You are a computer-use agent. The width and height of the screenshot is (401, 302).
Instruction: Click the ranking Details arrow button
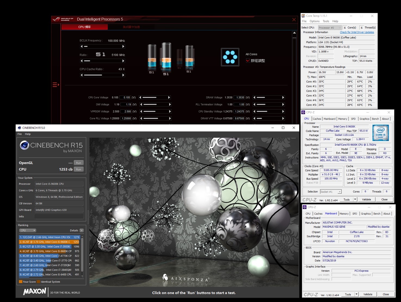82,230
